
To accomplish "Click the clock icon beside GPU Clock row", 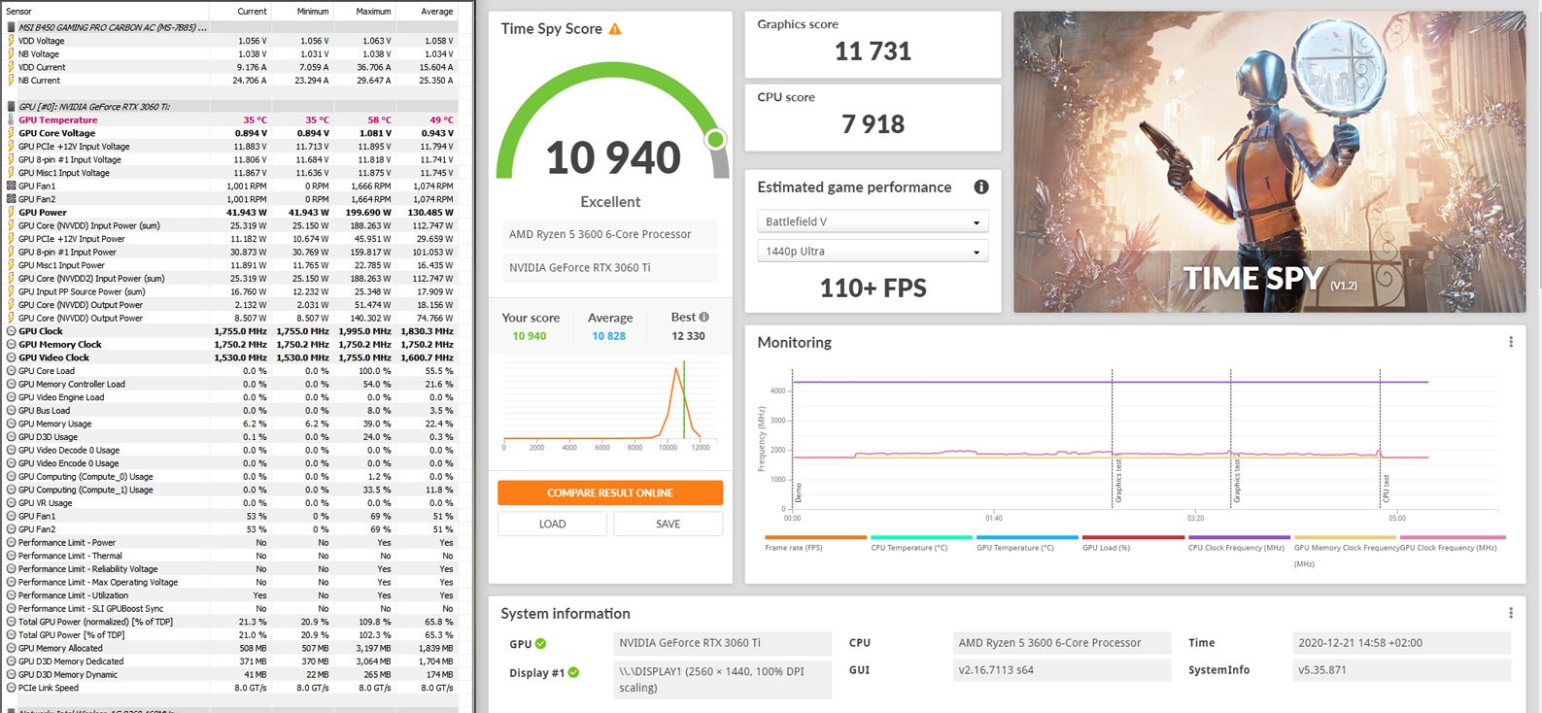I will coord(11,331).
